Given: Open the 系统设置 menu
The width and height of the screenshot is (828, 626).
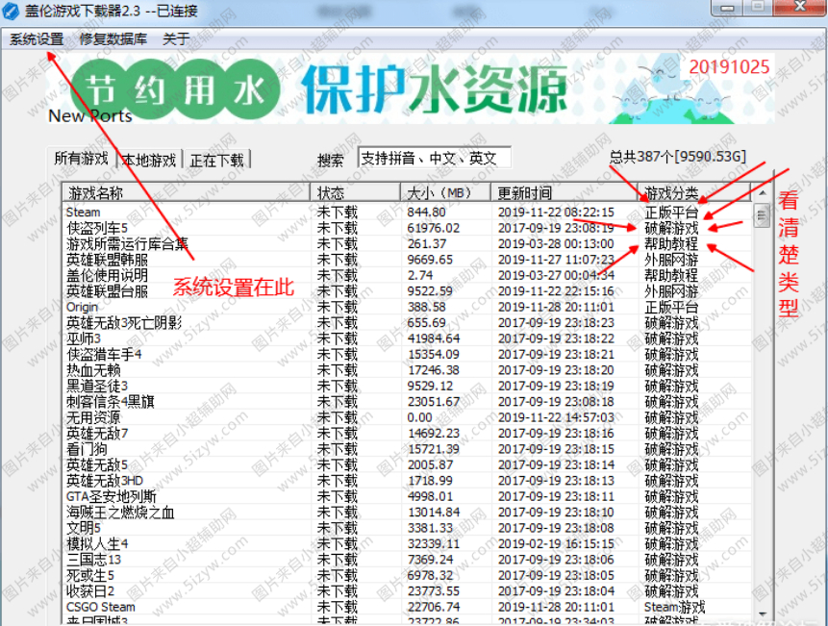Looking at the screenshot, I should 37,39.
